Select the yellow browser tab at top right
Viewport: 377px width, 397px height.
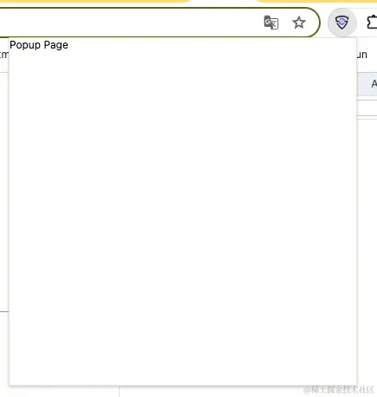click(316, 1)
